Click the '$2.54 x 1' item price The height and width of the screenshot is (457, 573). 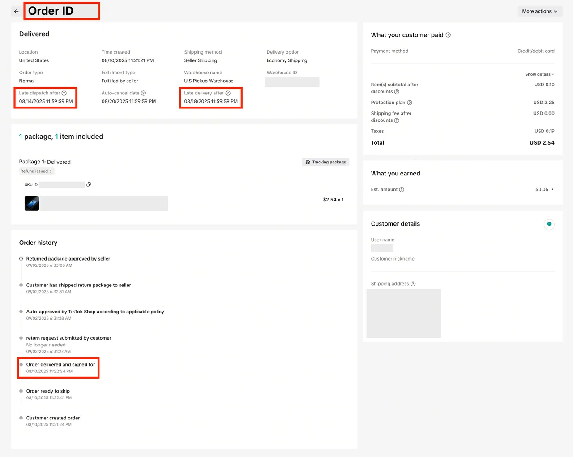pyautogui.click(x=334, y=200)
